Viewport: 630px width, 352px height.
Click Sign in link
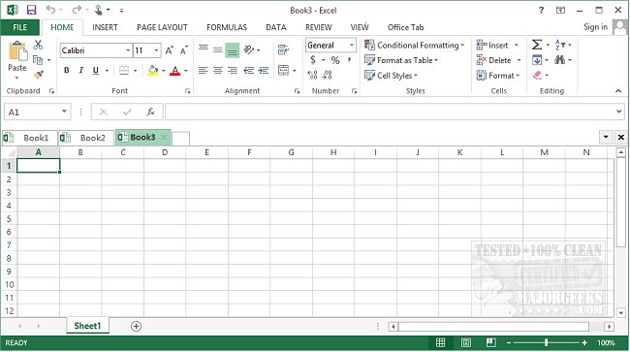(595, 27)
